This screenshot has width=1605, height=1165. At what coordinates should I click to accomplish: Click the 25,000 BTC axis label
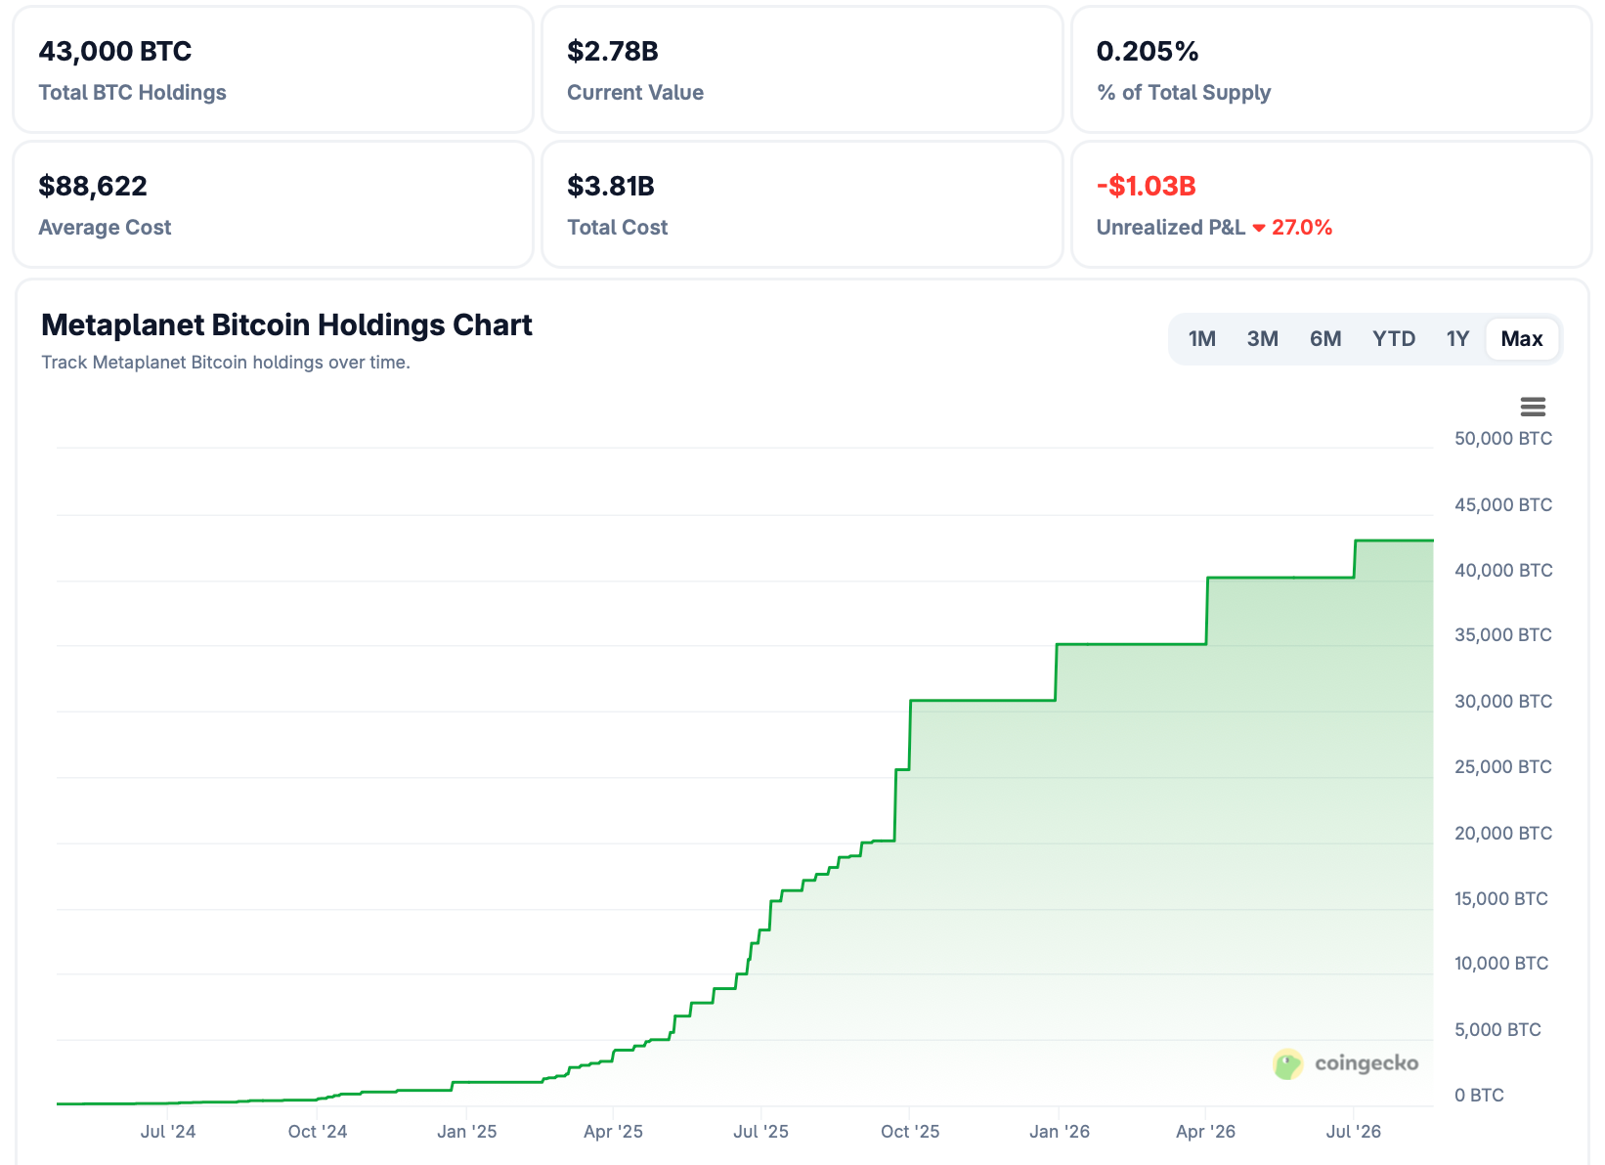click(1503, 767)
